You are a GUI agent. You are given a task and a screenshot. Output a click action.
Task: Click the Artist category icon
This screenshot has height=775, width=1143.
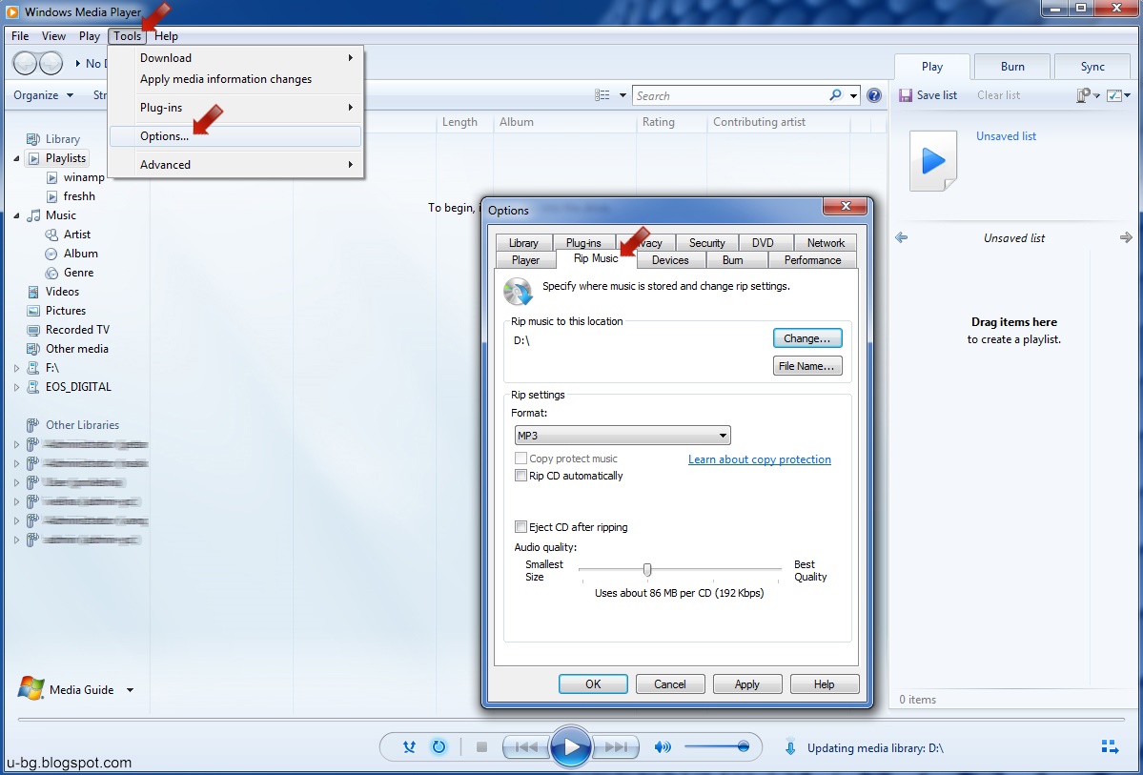pyautogui.click(x=51, y=235)
